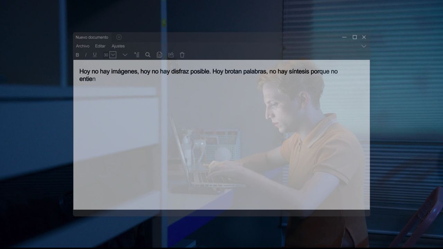Click the word 'imágenes' in the text
Screen dimensions: 443x249
tap(125, 72)
